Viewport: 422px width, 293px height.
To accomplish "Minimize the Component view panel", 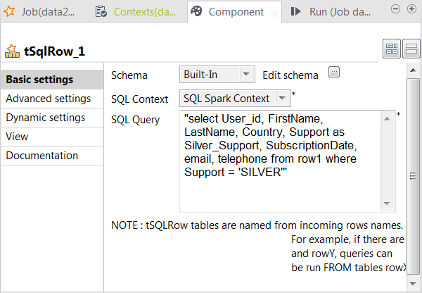I will coord(395,8).
